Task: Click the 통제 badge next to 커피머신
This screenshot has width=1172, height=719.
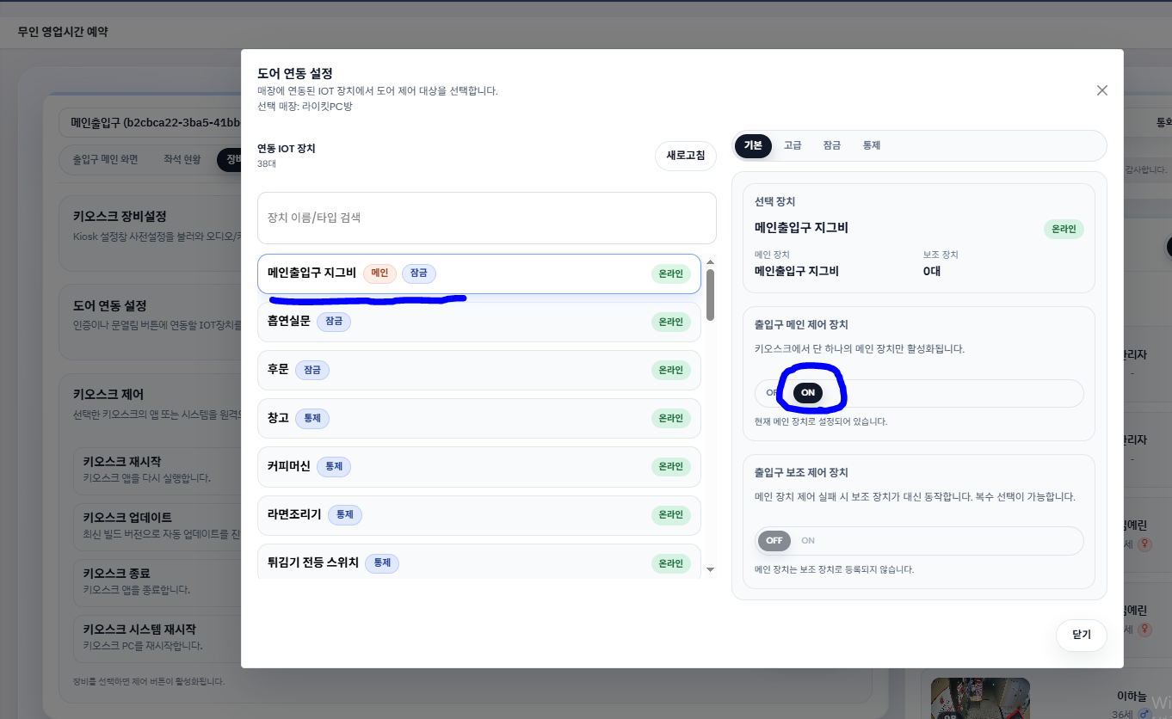Action: click(x=333, y=466)
